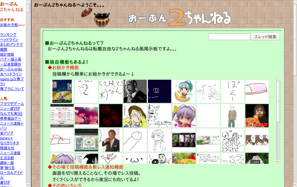
Task: View 履歴 history link
Action: coord(3,49)
